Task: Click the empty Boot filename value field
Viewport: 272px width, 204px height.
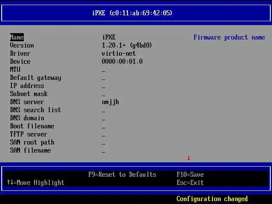Action: (x=104, y=128)
